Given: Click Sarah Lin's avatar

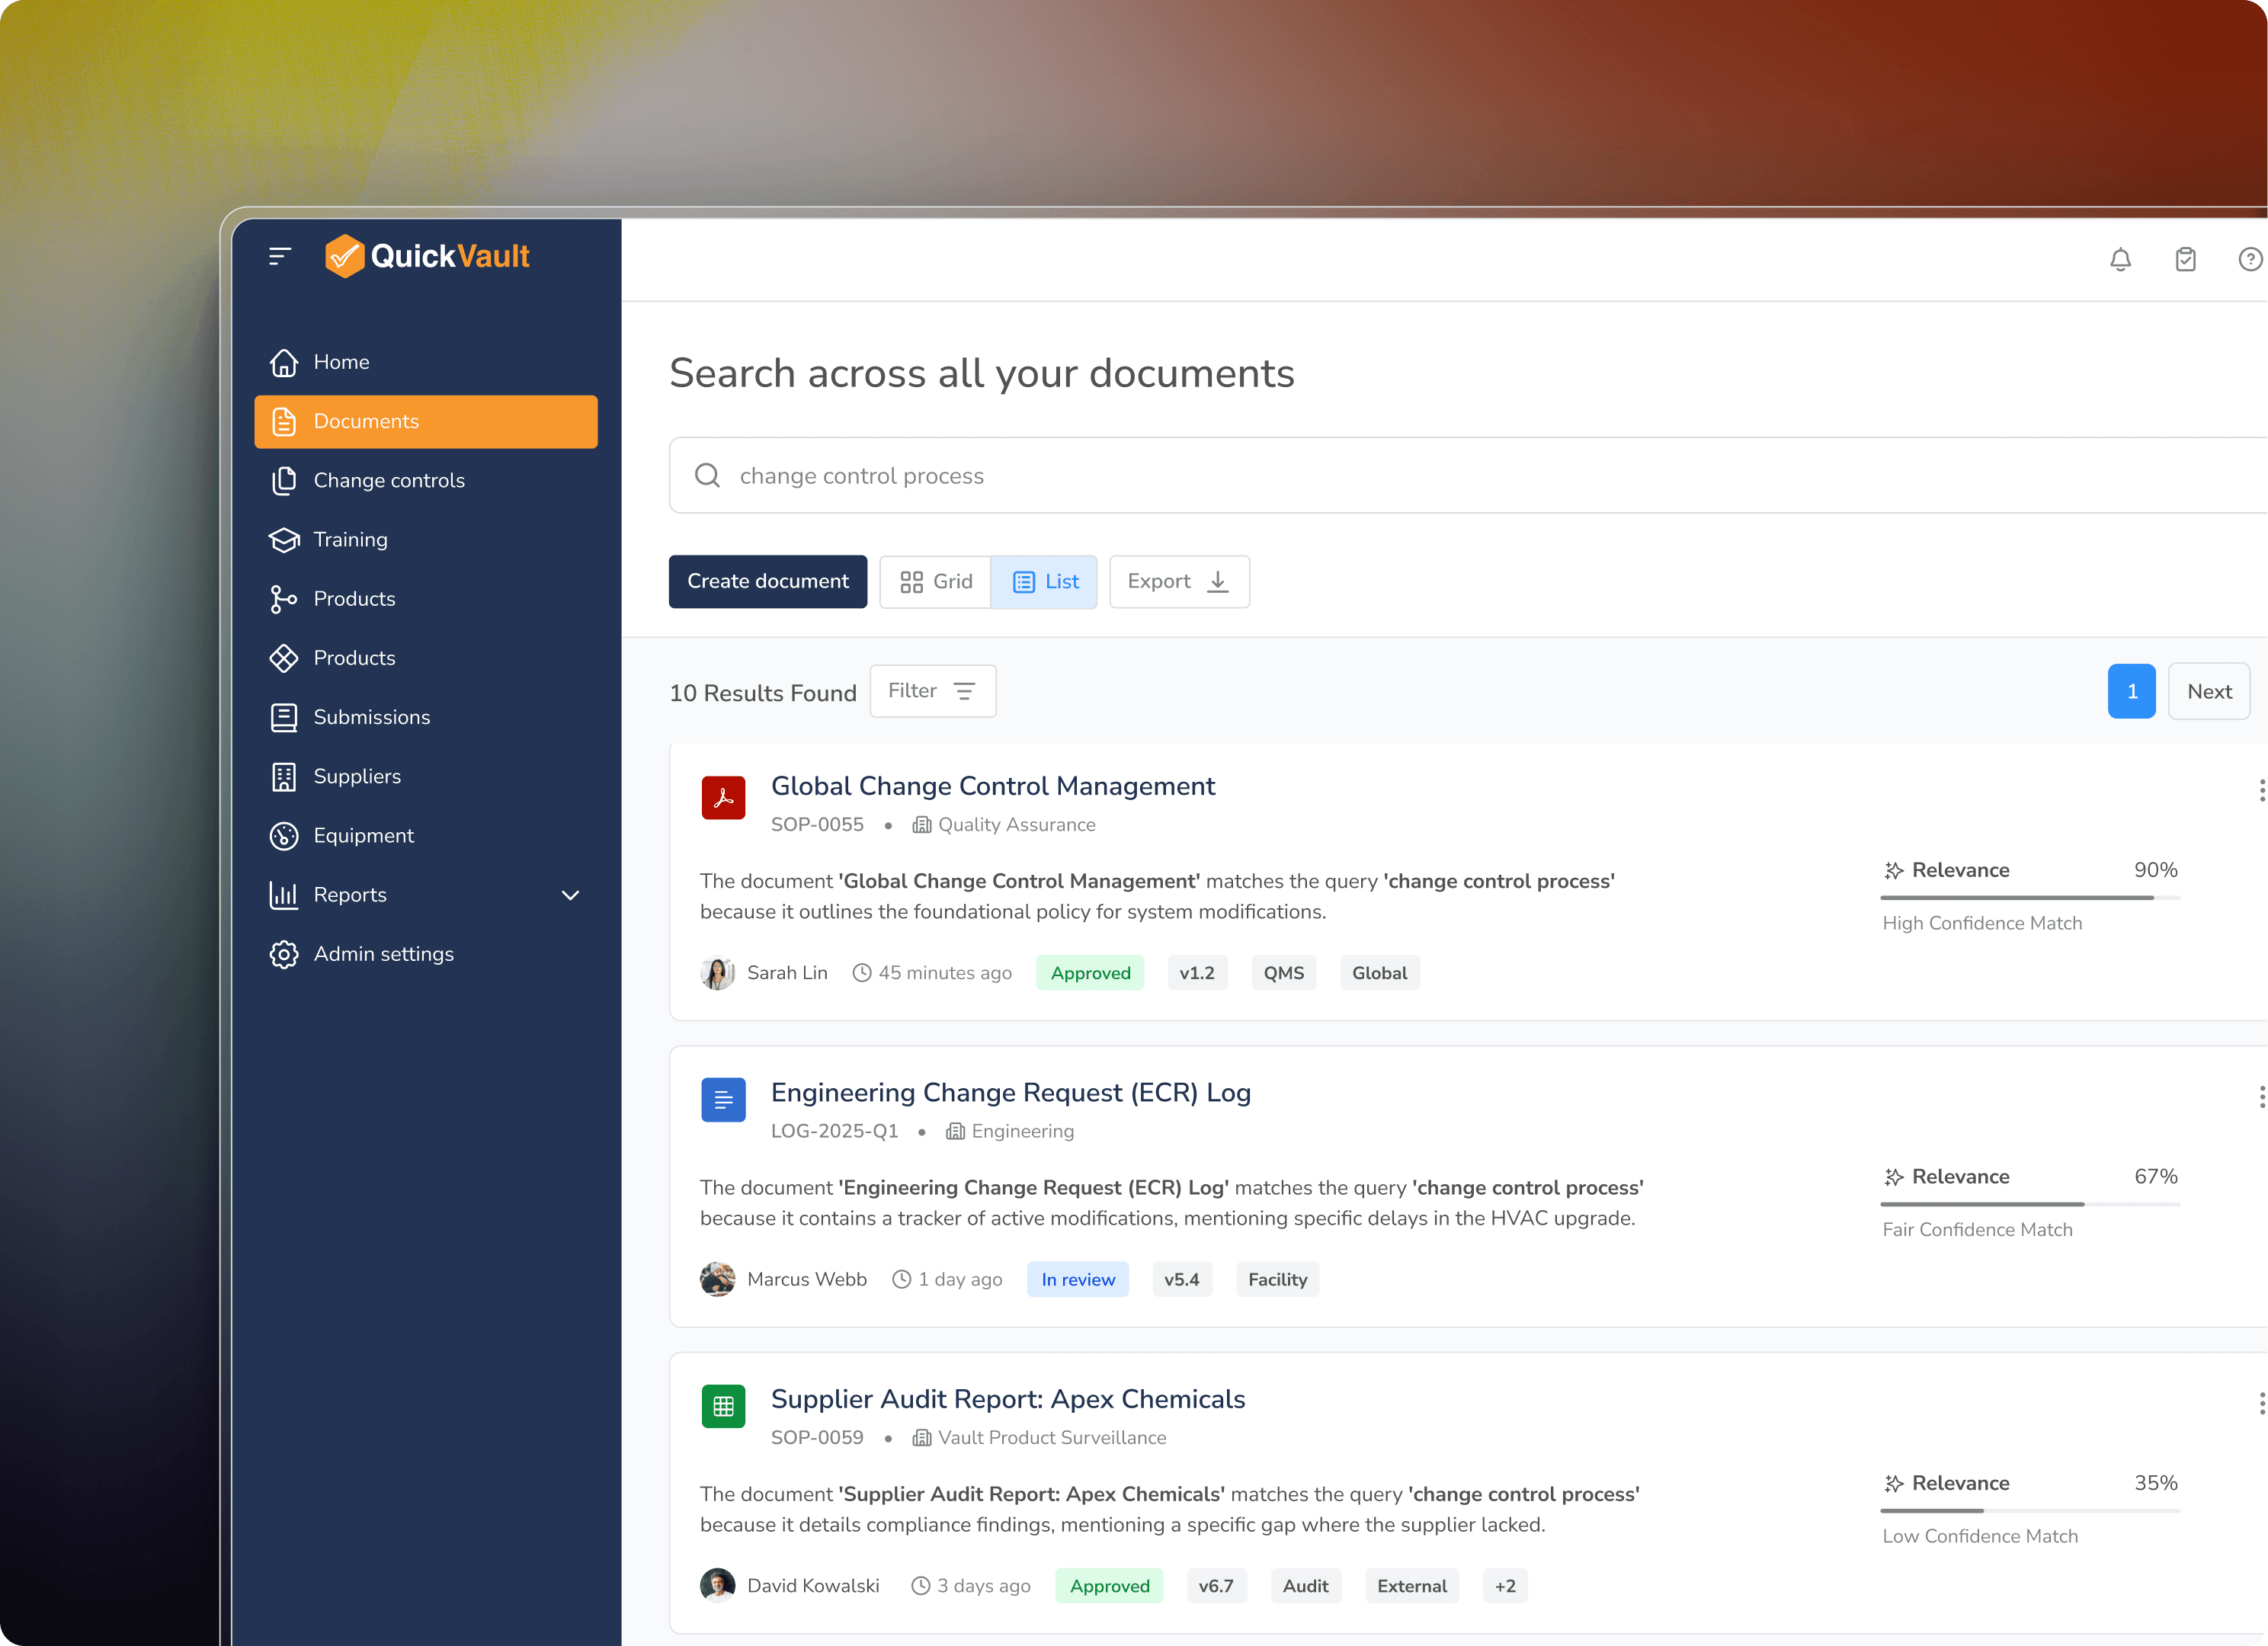Looking at the screenshot, I should point(717,973).
